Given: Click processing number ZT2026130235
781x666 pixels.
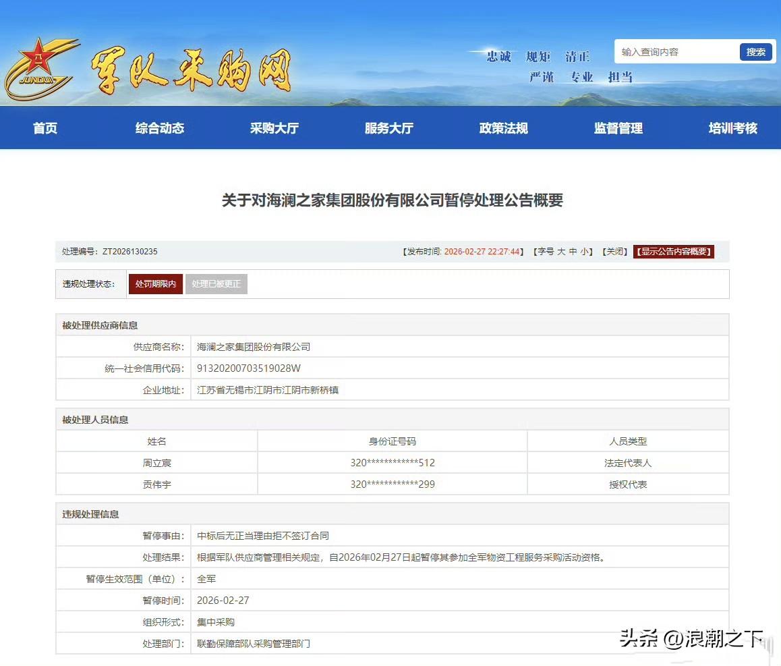Looking at the screenshot, I should pos(130,252).
